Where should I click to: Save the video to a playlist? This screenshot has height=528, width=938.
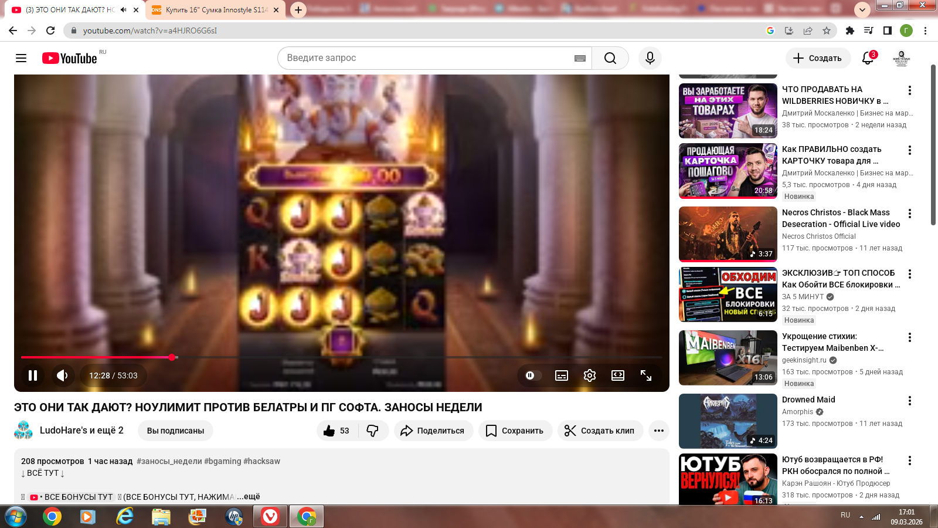pyautogui.click(x=515, y=431)
